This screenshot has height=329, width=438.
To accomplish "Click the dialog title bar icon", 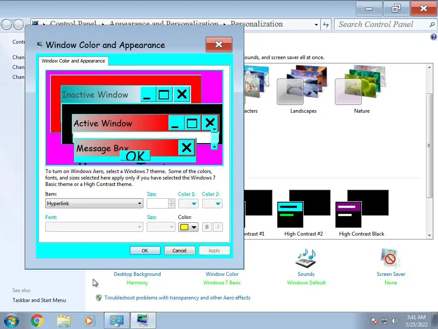I will (x=40, y=45).
